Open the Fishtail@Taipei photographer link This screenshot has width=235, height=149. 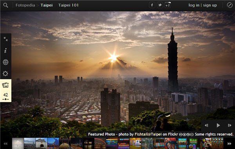coord(148,134)
